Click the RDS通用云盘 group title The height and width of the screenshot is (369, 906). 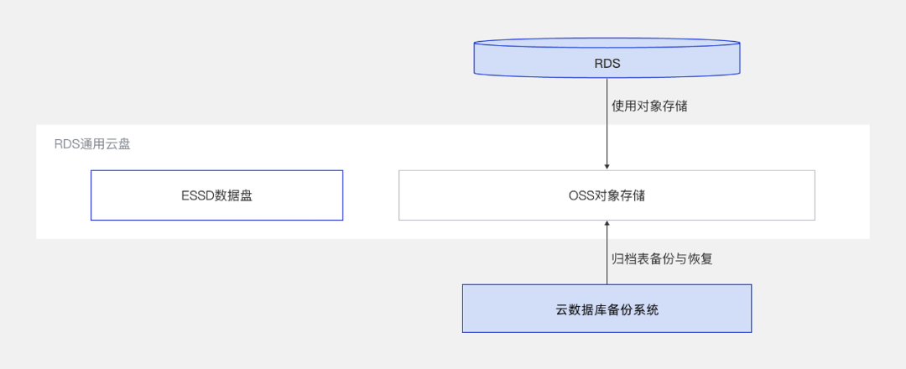[x=92, y=144]
